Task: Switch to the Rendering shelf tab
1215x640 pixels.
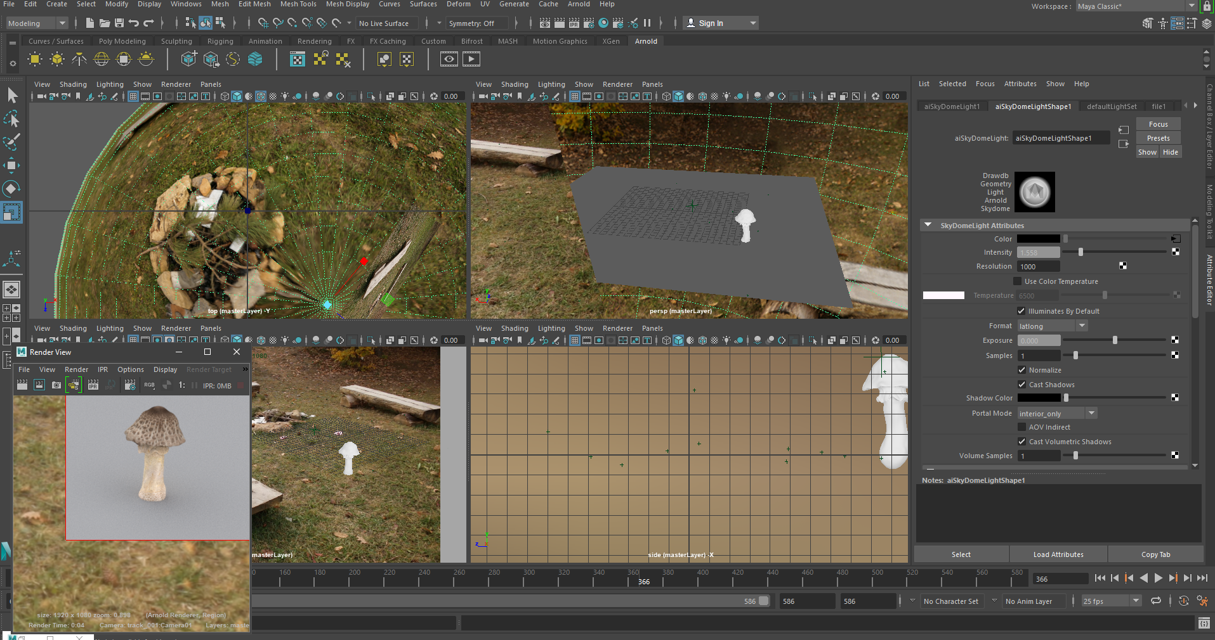Action: pyautogui.click(x=314, y=41)
